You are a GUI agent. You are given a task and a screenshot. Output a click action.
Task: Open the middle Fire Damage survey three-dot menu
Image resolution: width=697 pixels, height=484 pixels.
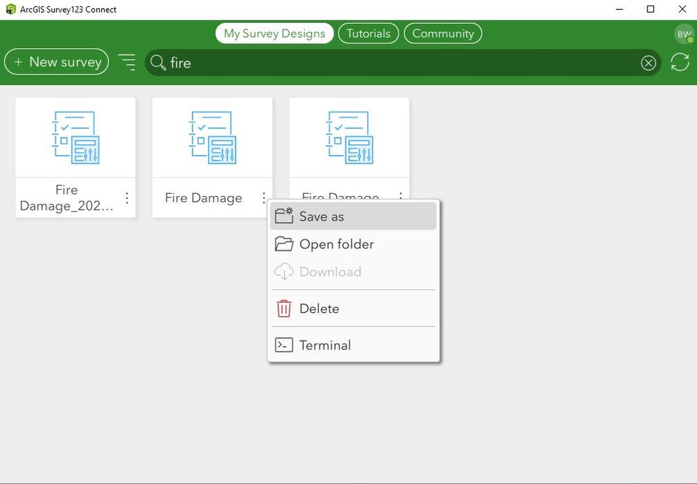(x=264, y=198)
